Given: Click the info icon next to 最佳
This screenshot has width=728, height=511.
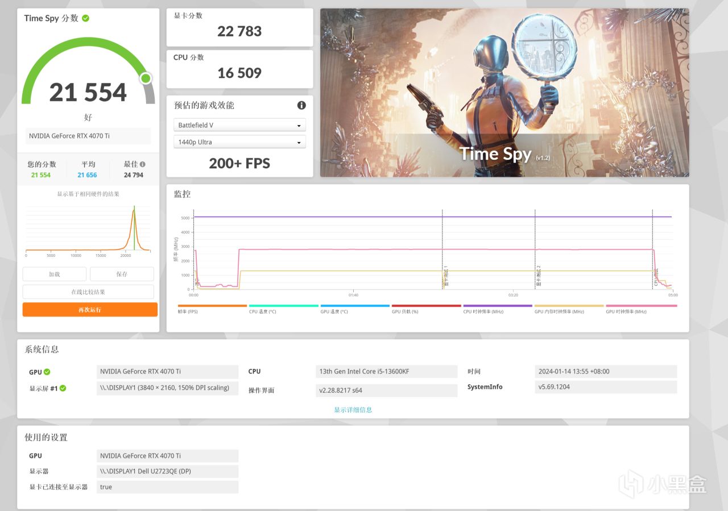Looking at the screenshot, I should click(x=142, y=164).
